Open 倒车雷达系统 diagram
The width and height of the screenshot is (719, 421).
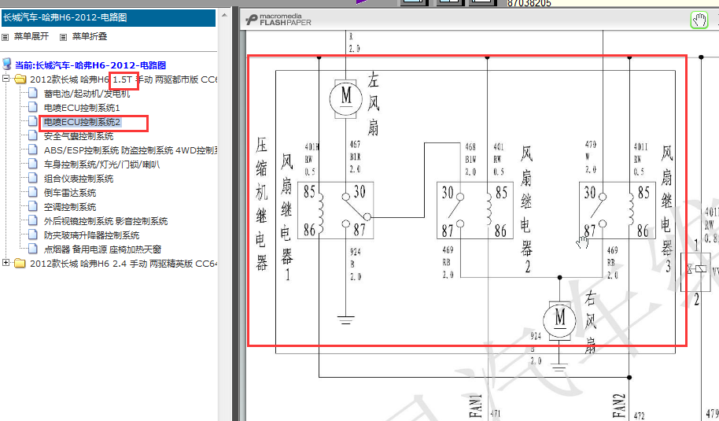70,193
